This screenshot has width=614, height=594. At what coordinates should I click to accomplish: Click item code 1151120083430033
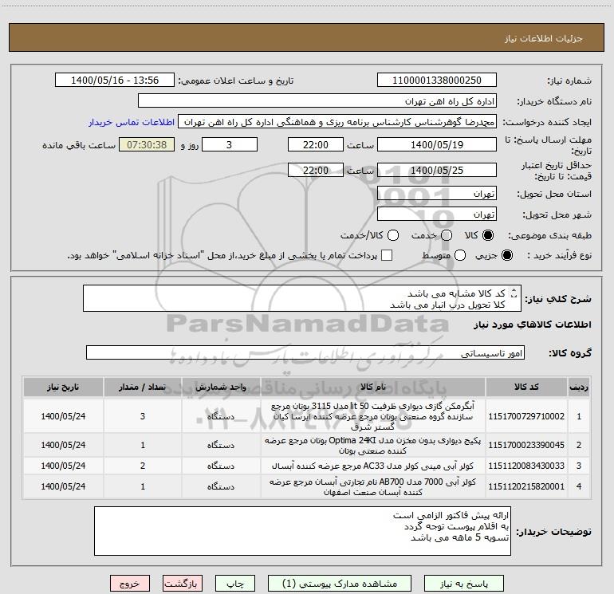click(x=526, y=466)
